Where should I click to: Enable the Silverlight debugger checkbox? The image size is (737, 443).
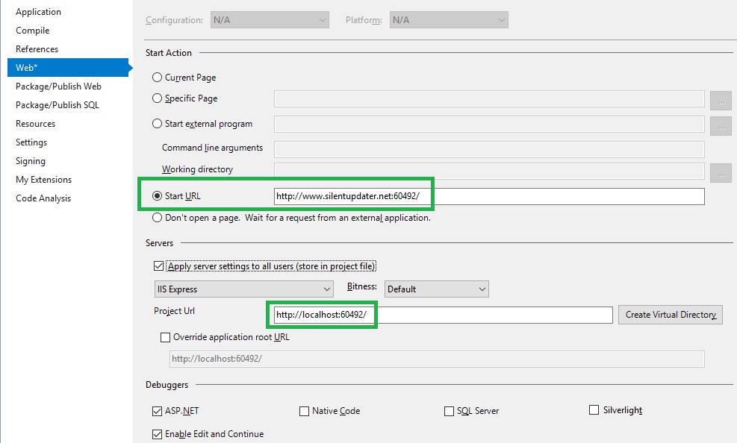click(594, 410)
